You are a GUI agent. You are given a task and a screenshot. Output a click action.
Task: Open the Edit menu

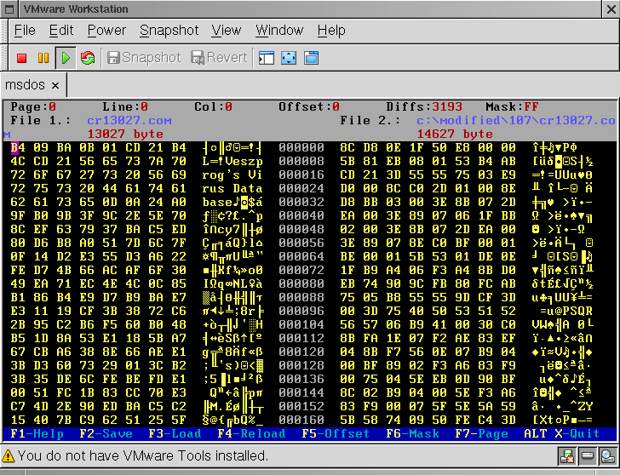61,31
